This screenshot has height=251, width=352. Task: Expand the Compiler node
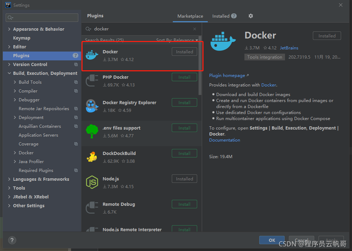point(15,91)
